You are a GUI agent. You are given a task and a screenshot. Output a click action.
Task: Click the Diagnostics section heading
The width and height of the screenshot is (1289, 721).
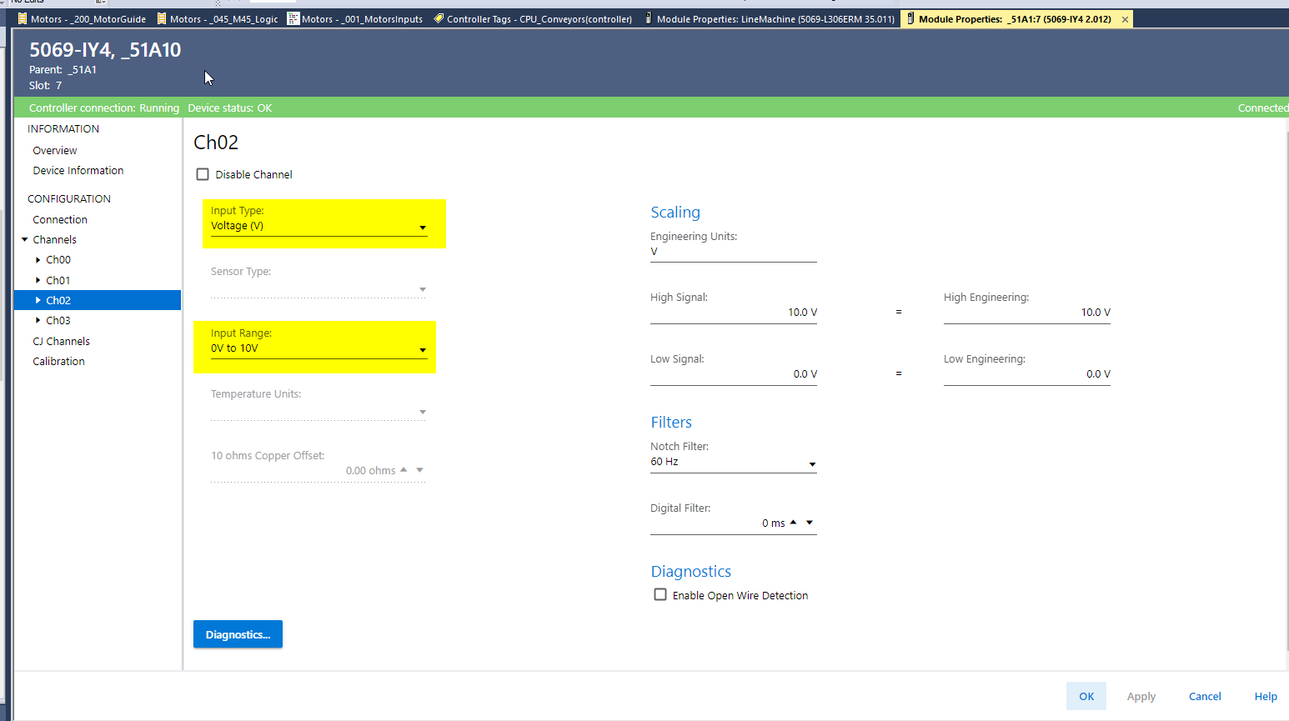coord(691,572)
